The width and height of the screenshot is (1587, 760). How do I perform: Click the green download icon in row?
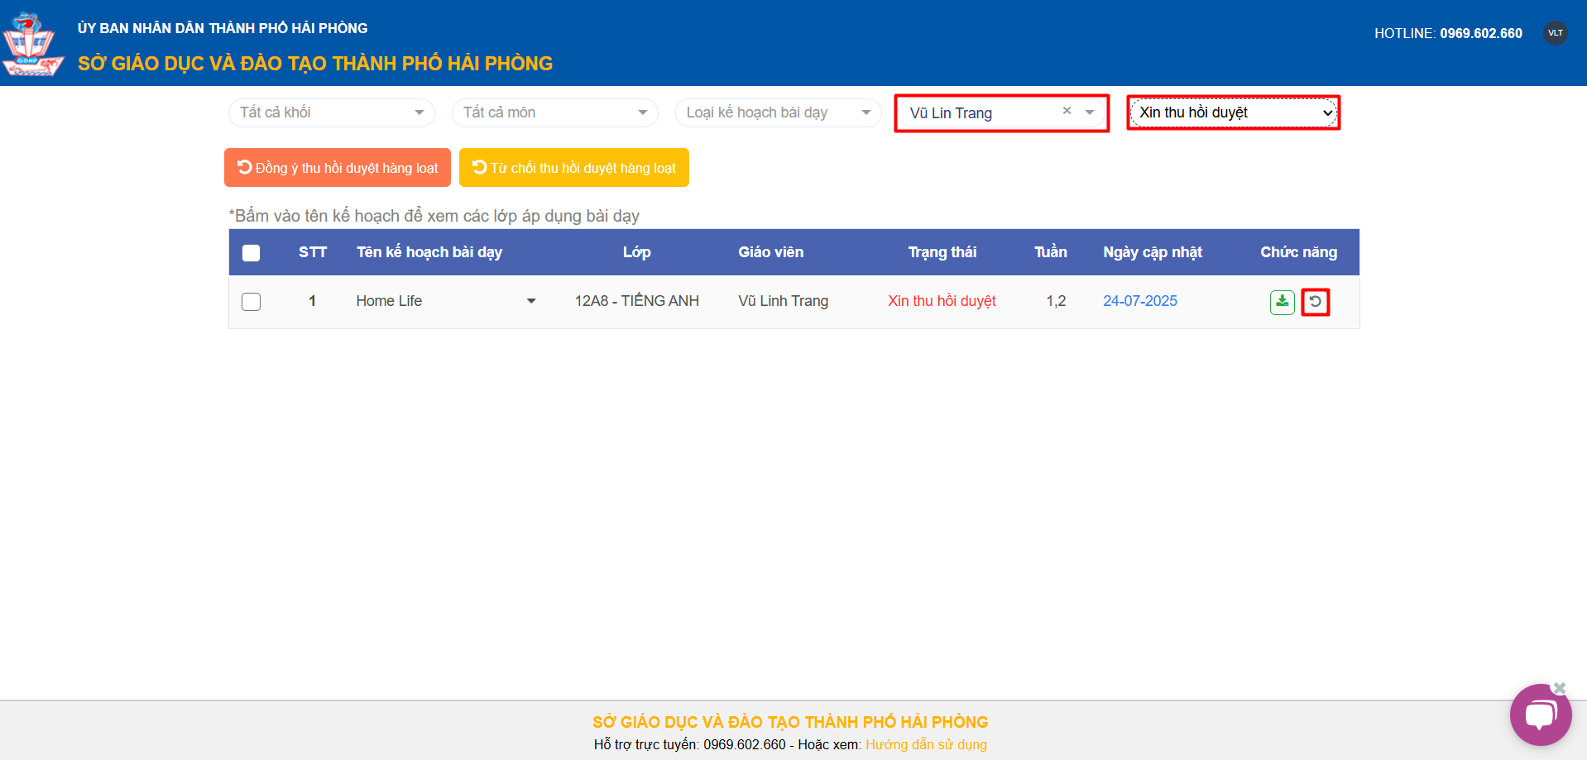(1282, 302)
